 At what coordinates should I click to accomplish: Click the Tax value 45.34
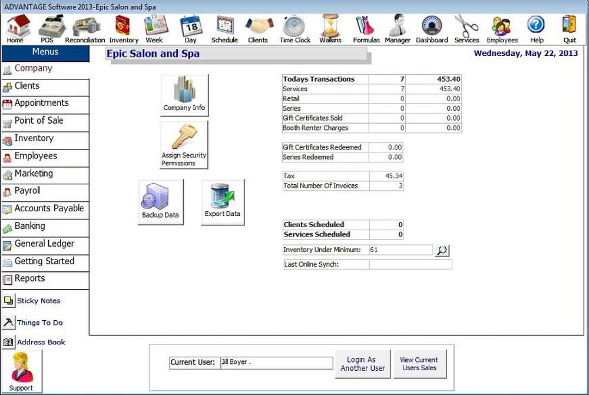pyautogui.click(x=386, y=176)
